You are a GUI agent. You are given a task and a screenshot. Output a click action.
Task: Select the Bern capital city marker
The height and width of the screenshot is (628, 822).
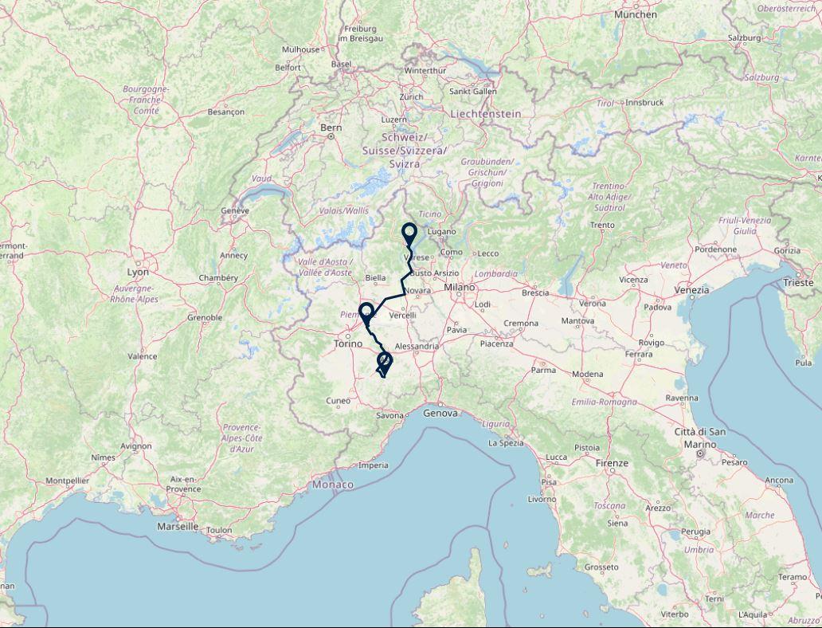(x=331, y=136)
